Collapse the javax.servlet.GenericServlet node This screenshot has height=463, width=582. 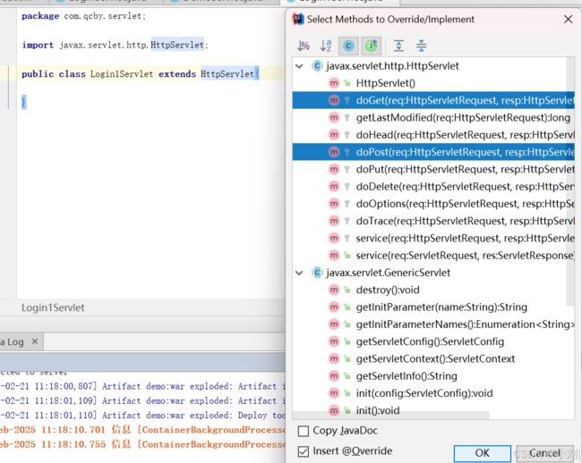[x=299, y=273]
